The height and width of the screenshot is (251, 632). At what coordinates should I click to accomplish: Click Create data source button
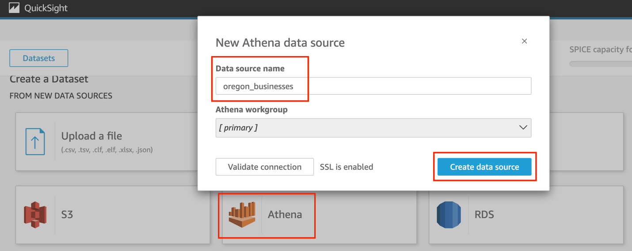pyautogui.click(x=484, y=167)
